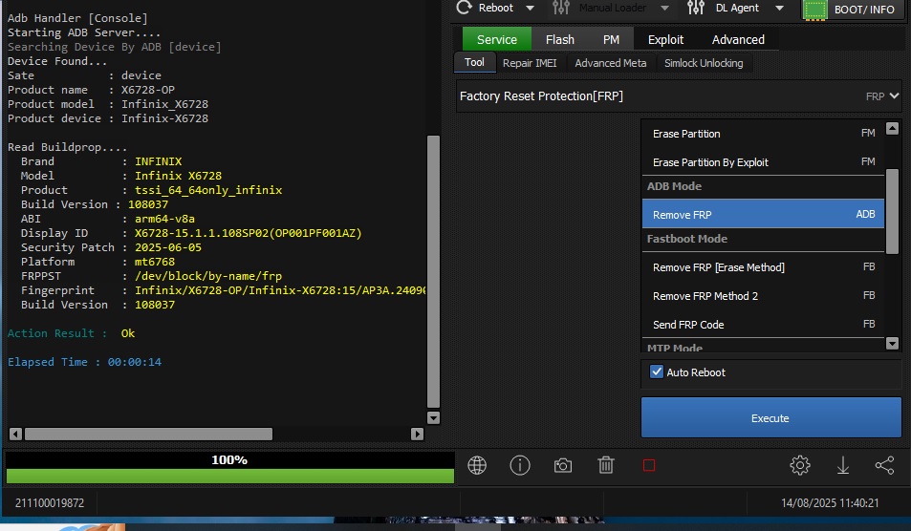
Task: Switch to the Flash tab
Action: [x=560, y=39]
